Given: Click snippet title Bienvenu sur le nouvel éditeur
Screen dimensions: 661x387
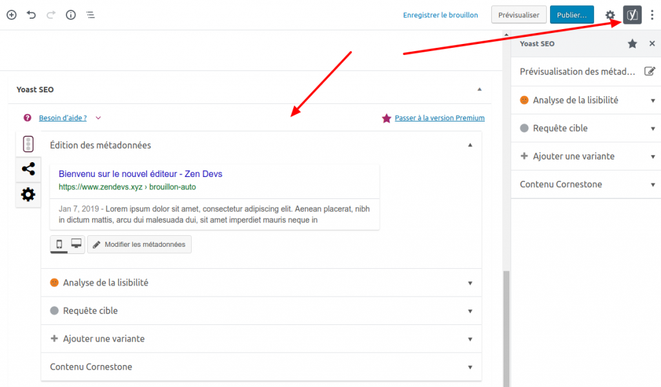Looking at the screenshot, I should coord(140,174).
